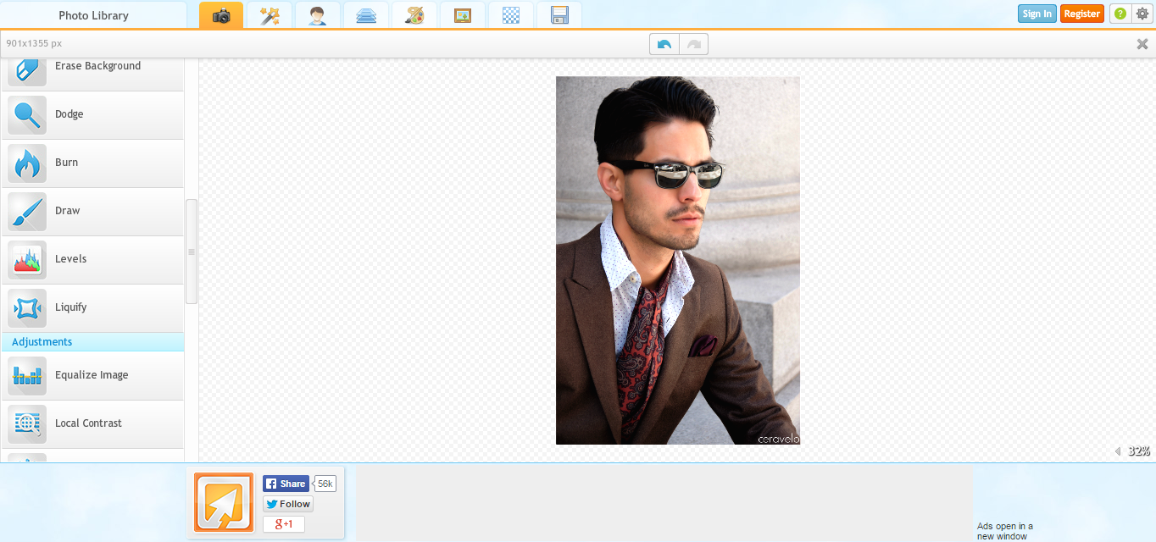This screenshot has width=1156, height=542.
Task: Open the portrait Retouch tab
Action: point(318,15)
